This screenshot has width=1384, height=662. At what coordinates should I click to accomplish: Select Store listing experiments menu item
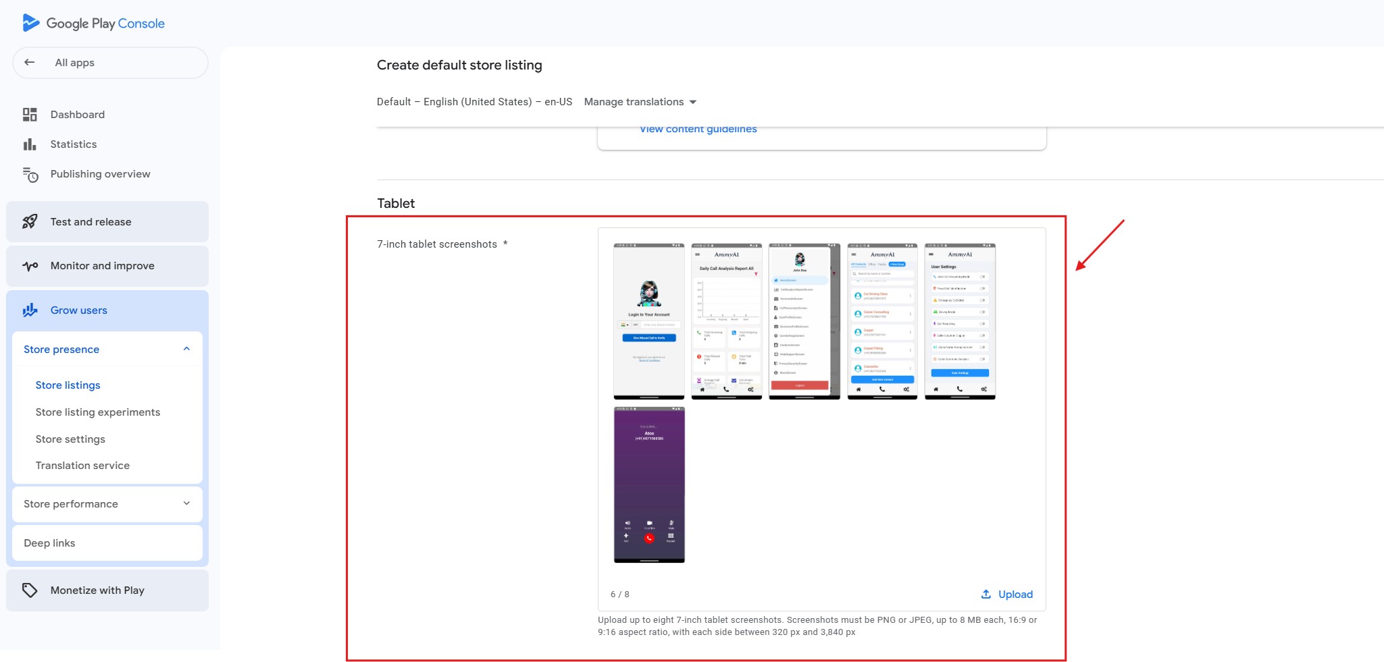[x=98, y=412]
